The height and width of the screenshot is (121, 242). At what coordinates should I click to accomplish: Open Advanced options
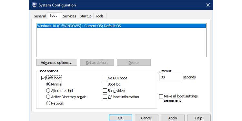point(57,63)
